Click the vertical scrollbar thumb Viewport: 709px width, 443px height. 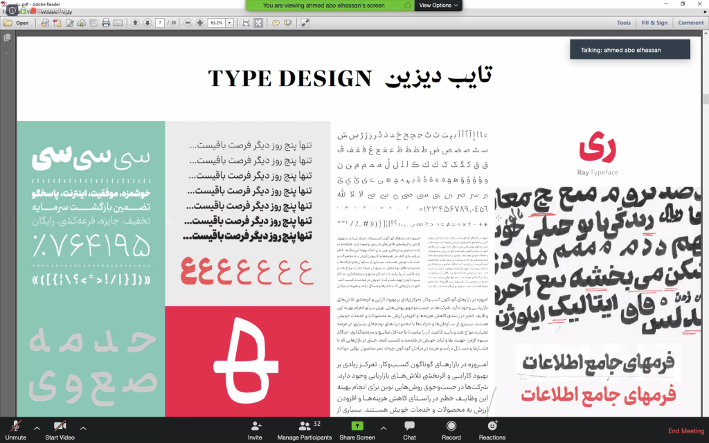pyautogui.click(x=706, y=99)
